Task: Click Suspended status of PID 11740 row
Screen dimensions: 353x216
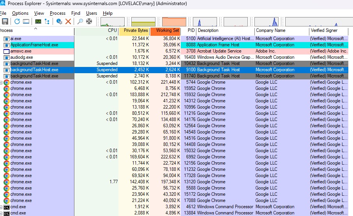Action: (x=107, y=76)
